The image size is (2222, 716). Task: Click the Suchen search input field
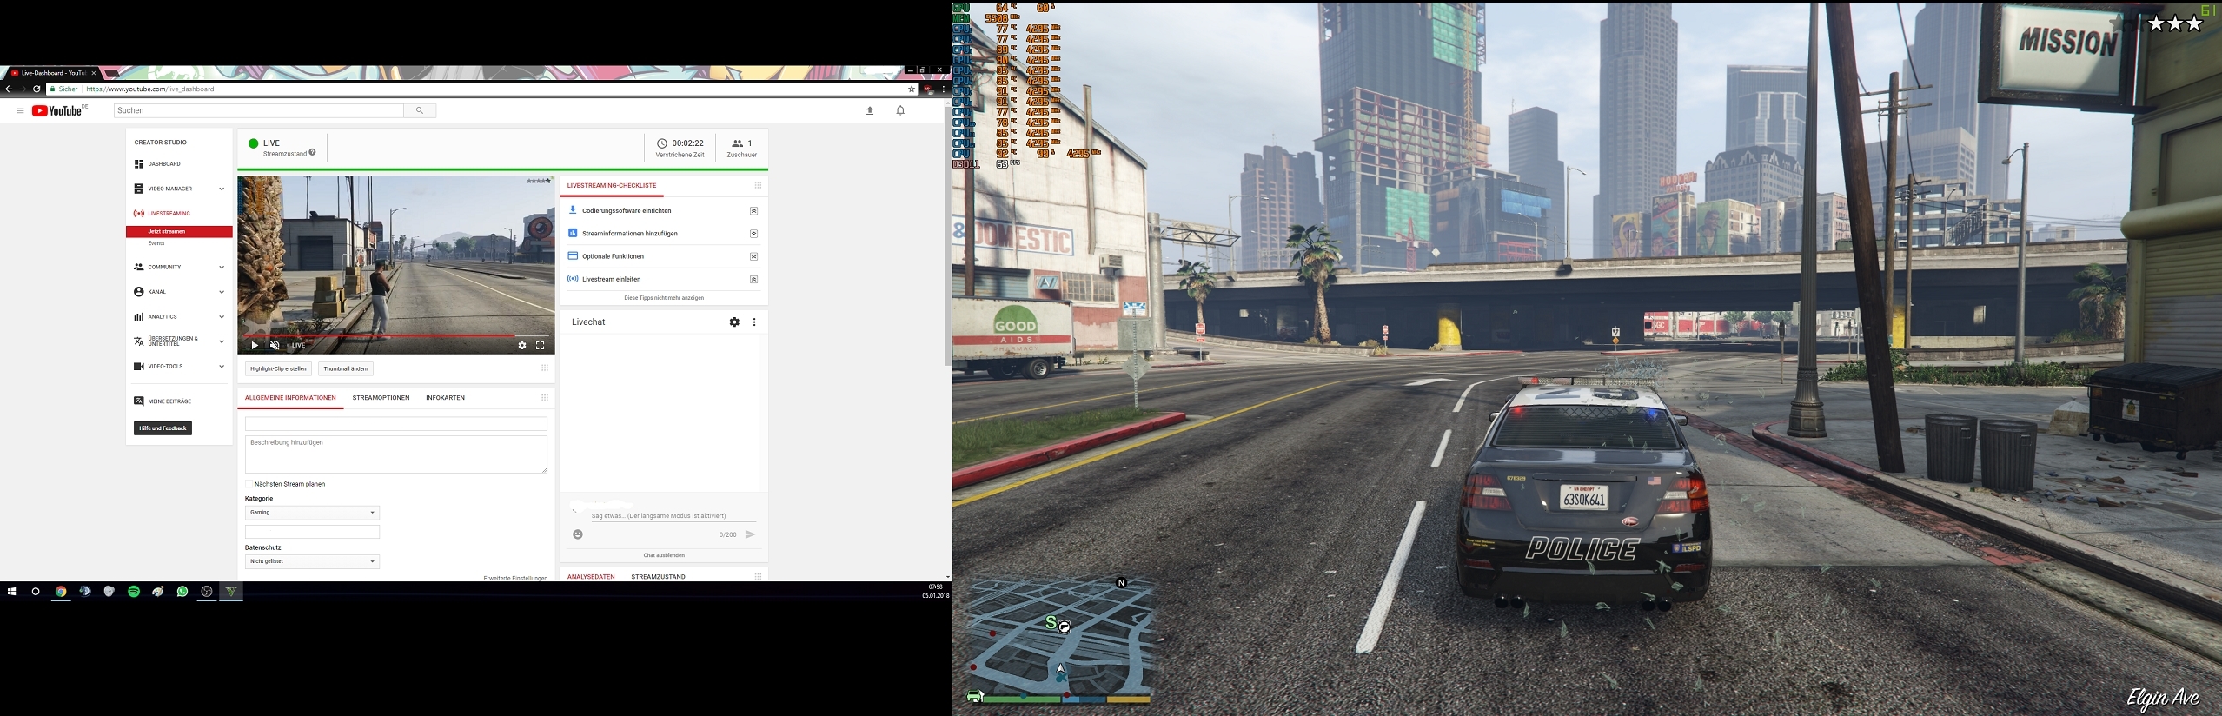pos(259,110)
